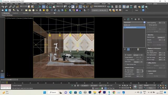Toggle the Percent Snap icon
The height and width of the screenshot is (95, 168).
[x=84, y=7]
